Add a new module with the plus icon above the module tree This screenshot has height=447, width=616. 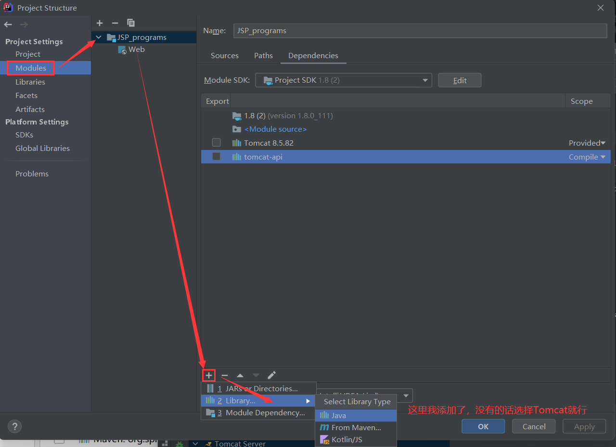(x=100, y=23)
